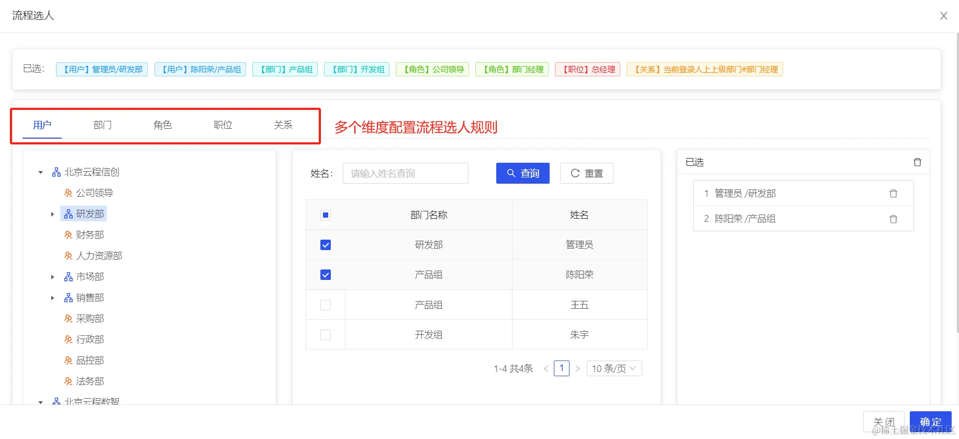Image resolution: width=959 pixels, height=439 pixels.
Task: Click the icon next to 行政部
Action: [68, 340]
